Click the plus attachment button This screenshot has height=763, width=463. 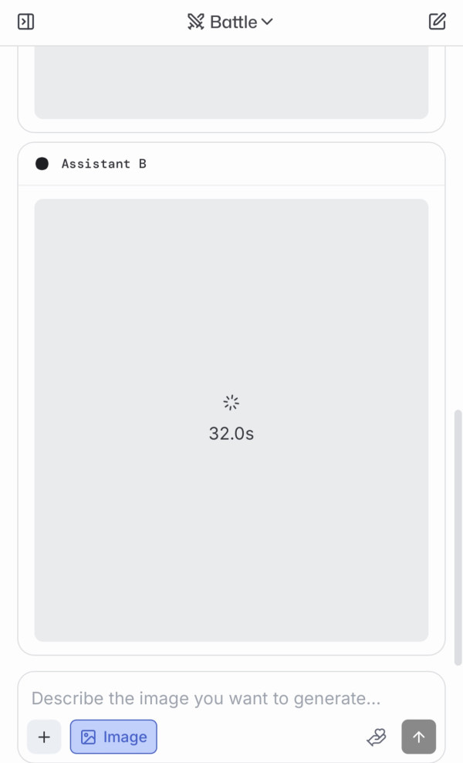[44, 737]
